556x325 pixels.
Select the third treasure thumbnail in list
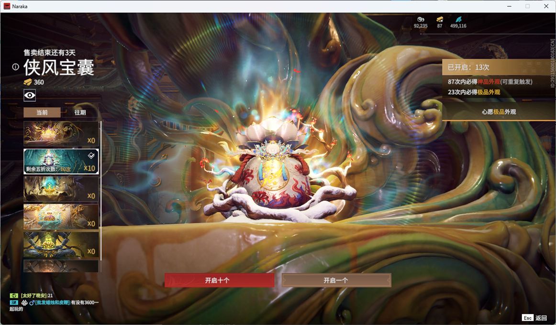(x=61, y=189)
